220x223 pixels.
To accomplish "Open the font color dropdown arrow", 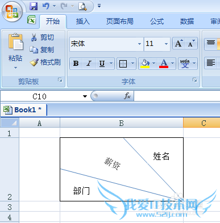I will [x=173, y=64].
